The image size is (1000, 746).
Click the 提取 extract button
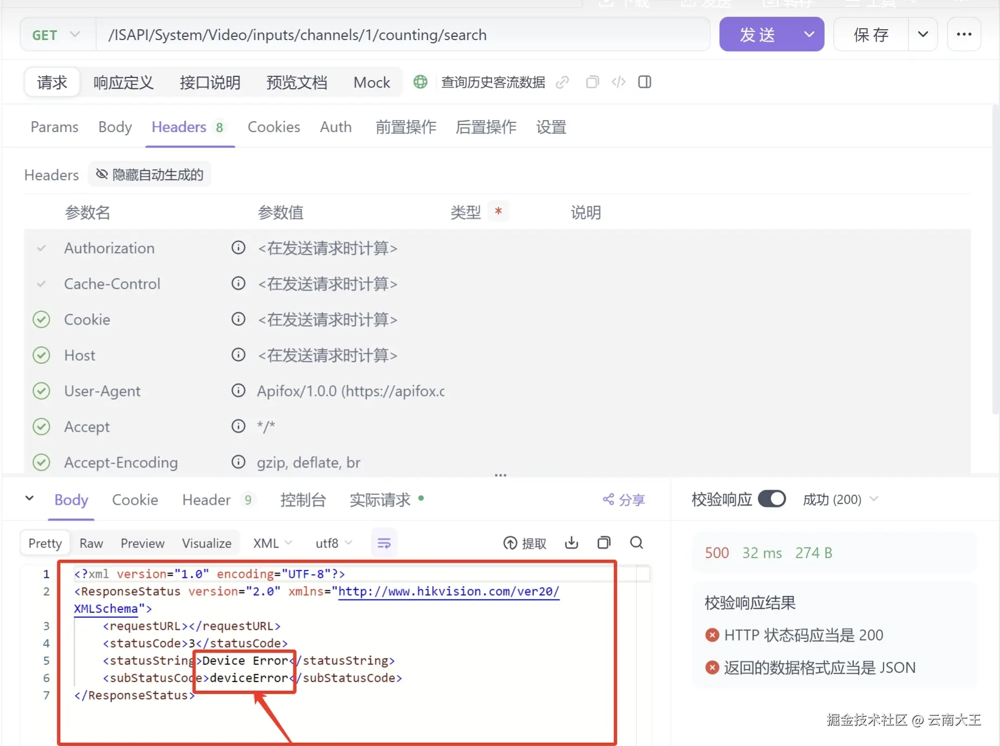tap(525, 543)
